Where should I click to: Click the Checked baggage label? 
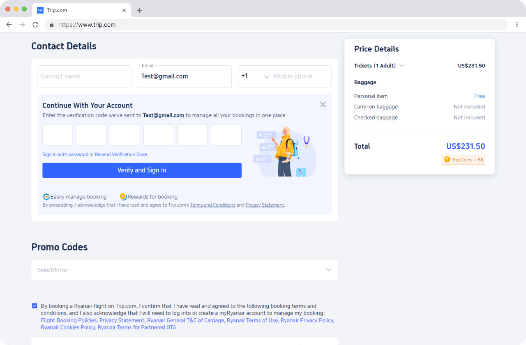[x=376, y=117]
